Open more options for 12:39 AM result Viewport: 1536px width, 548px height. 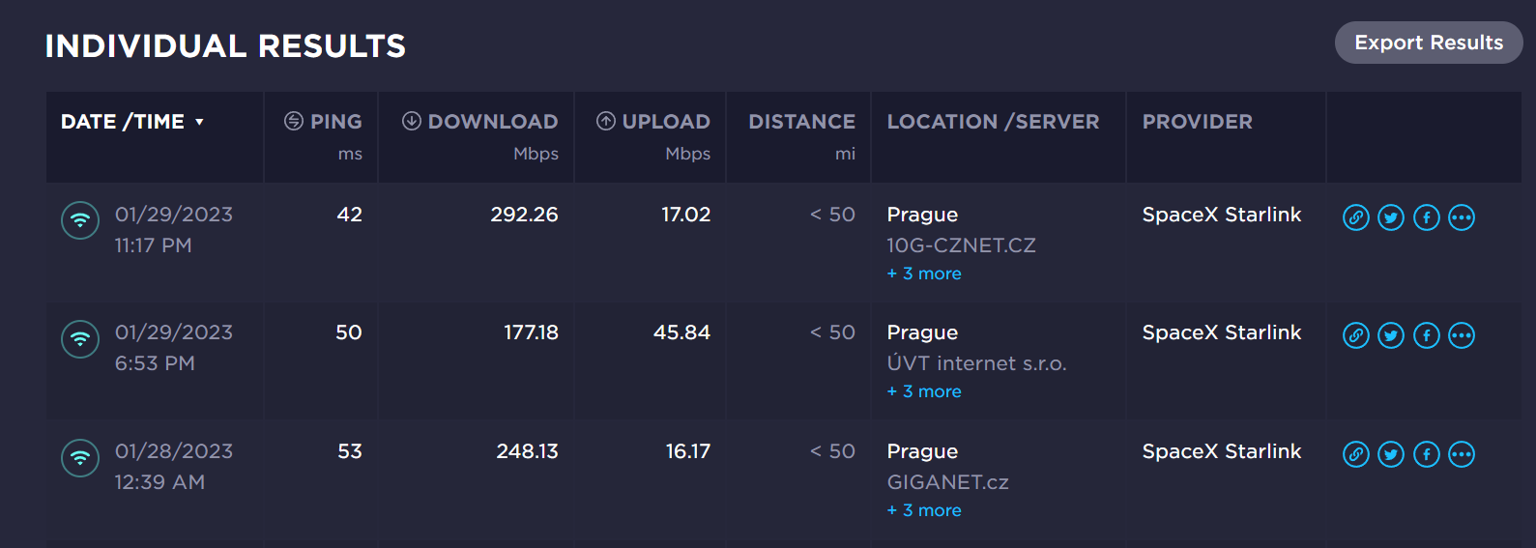[1462, 454]
